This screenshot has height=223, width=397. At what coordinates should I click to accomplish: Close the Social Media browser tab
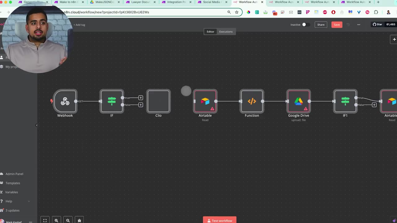click(x=226, y=2)
